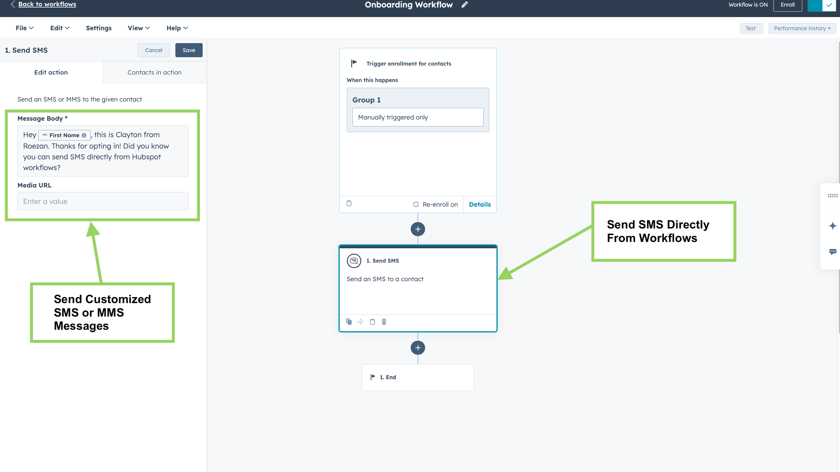The image size is (840, 472).
Task: Expand the File menu
Action: click(24, 28)
